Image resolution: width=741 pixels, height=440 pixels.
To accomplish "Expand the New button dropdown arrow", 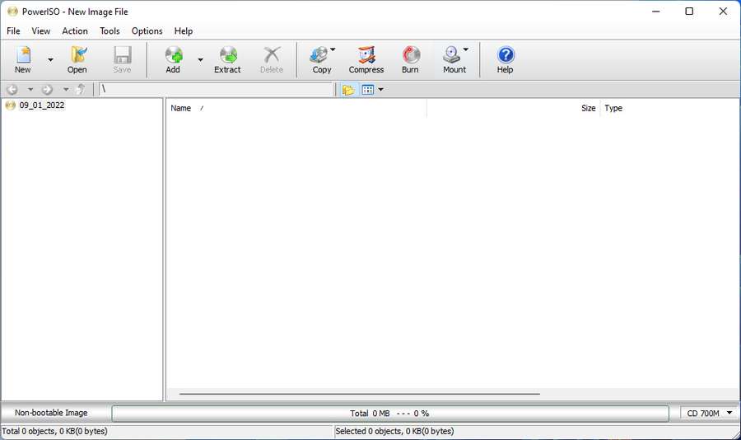I will pos(50,59).
